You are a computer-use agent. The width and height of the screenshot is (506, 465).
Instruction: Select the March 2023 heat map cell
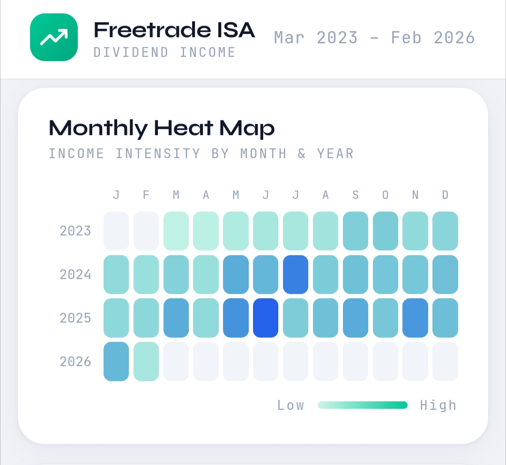176,231
